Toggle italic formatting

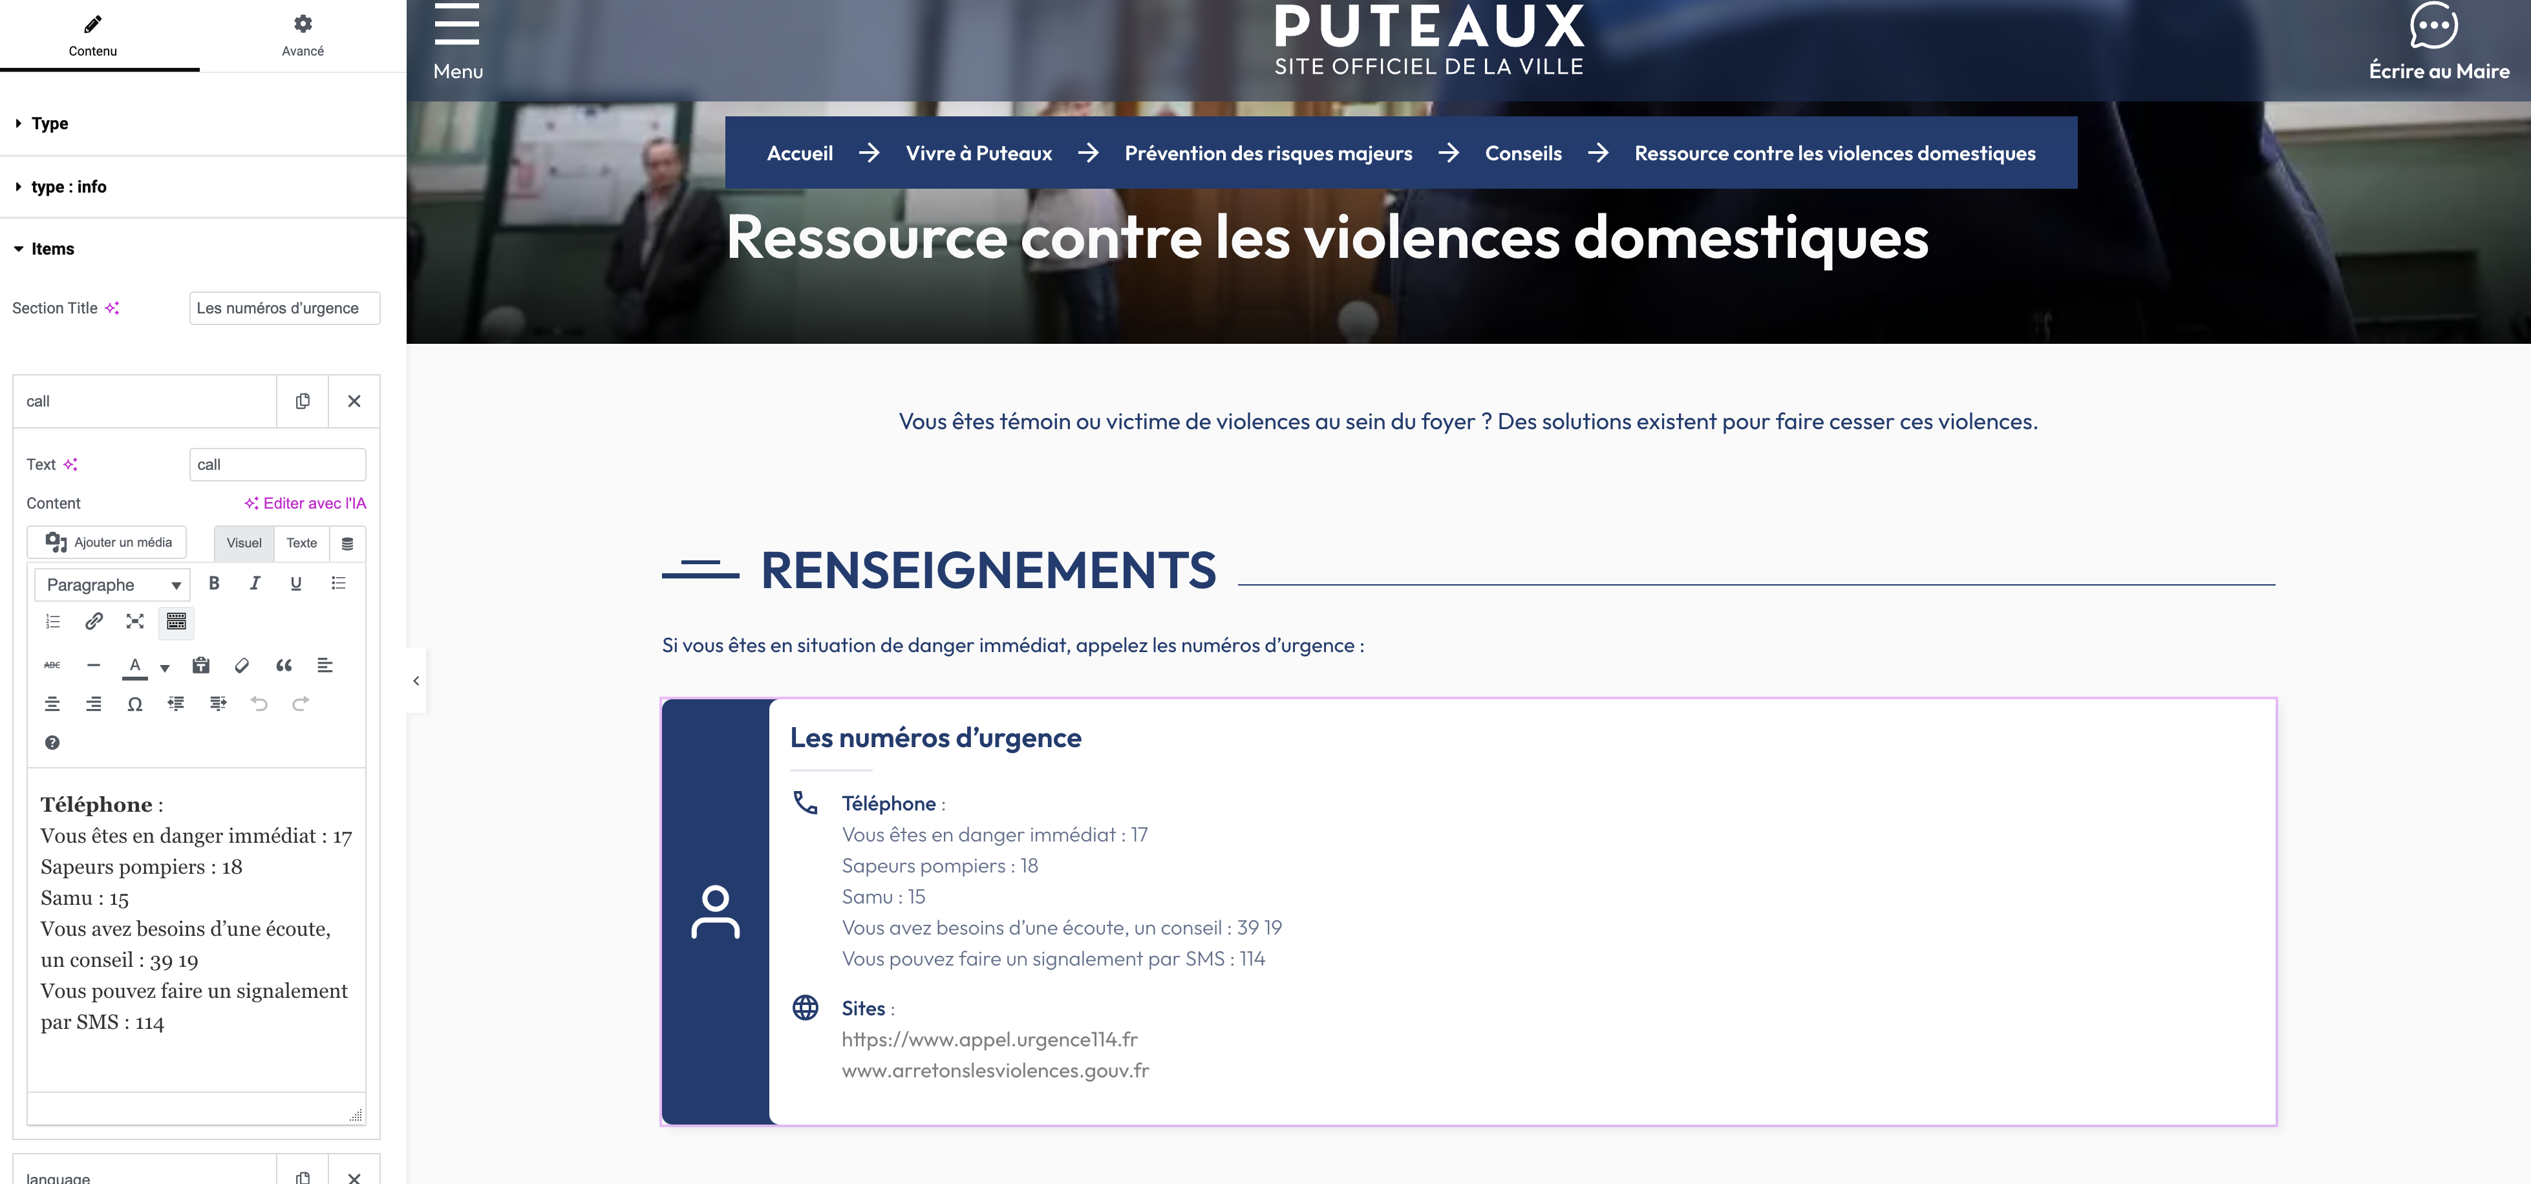[x=255, y=584]
